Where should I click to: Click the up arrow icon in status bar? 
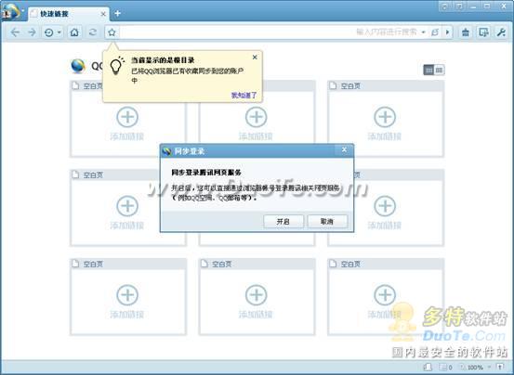(x=501, y=368)
